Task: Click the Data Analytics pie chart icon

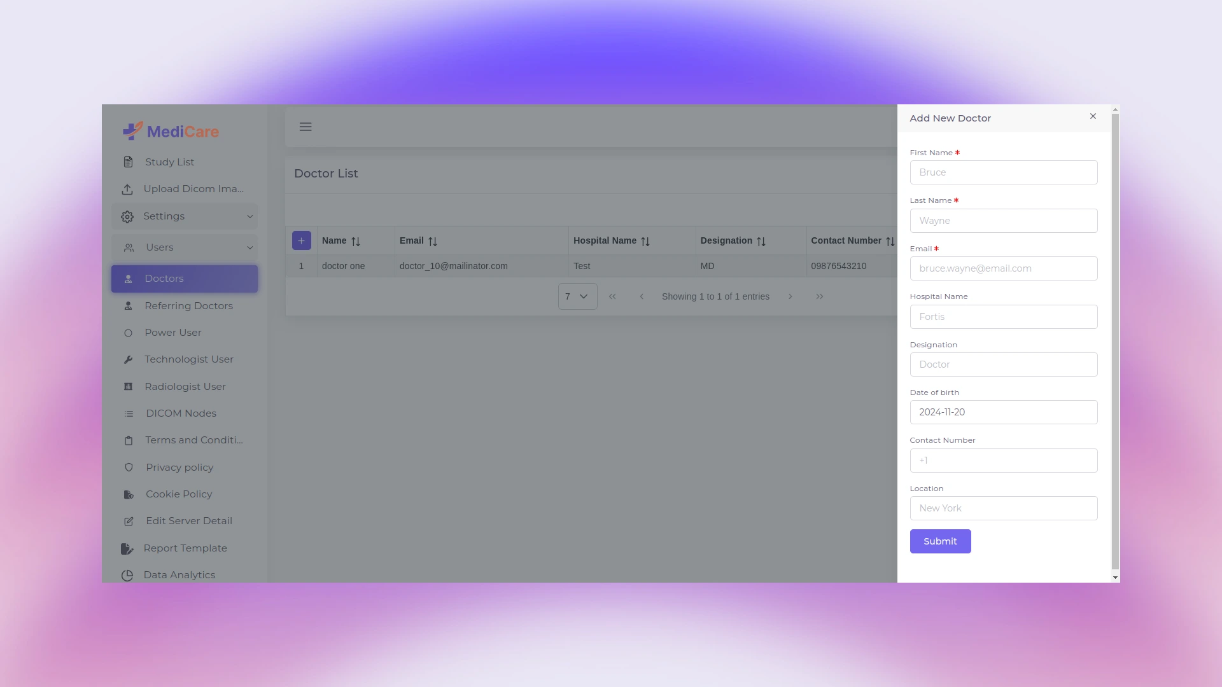Action: [127, 575]
